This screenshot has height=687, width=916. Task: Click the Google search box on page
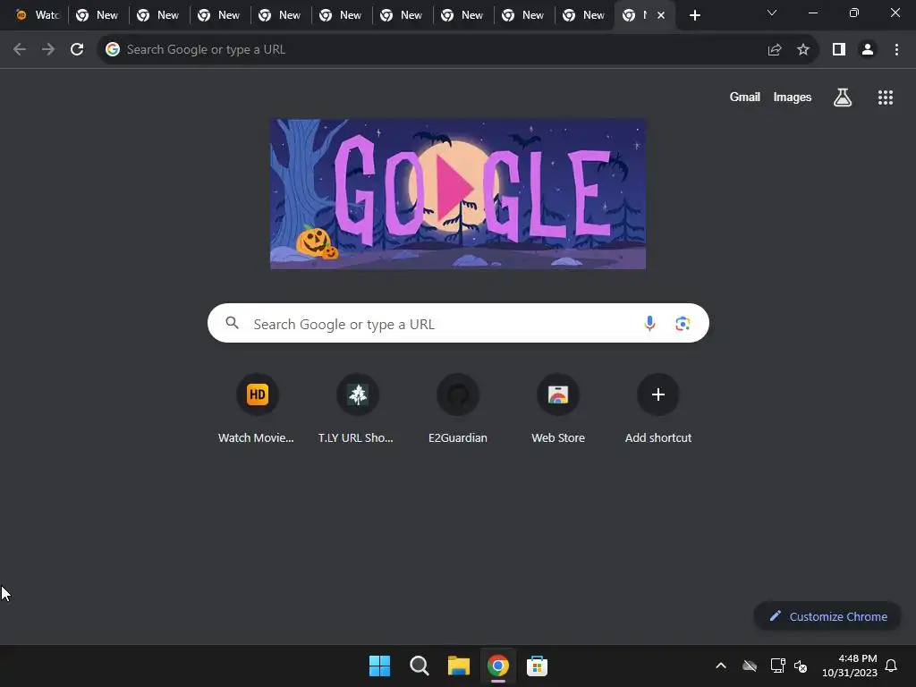click(x=458, y=323)
